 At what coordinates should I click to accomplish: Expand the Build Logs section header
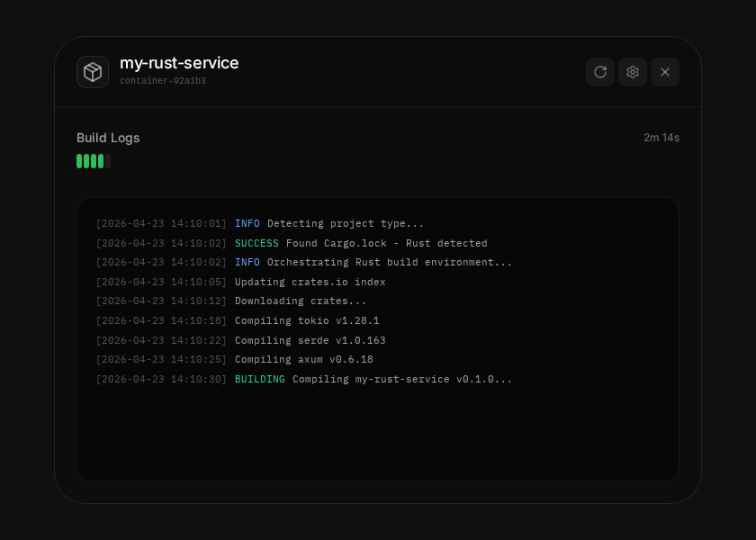tap(108, 138)
